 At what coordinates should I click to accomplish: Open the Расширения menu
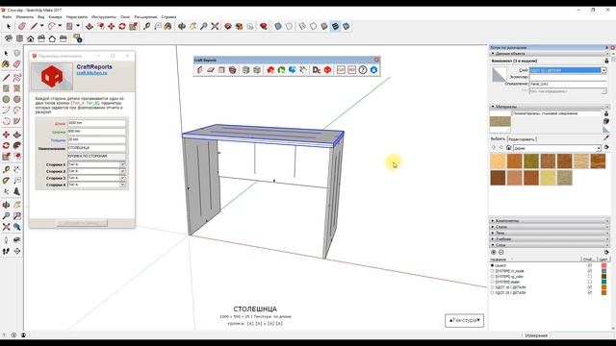coord(145,17)
